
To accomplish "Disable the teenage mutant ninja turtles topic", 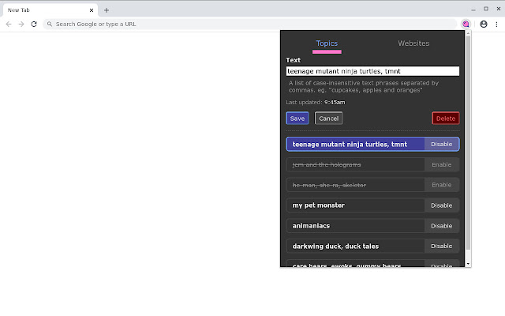I will coord(442,144).
